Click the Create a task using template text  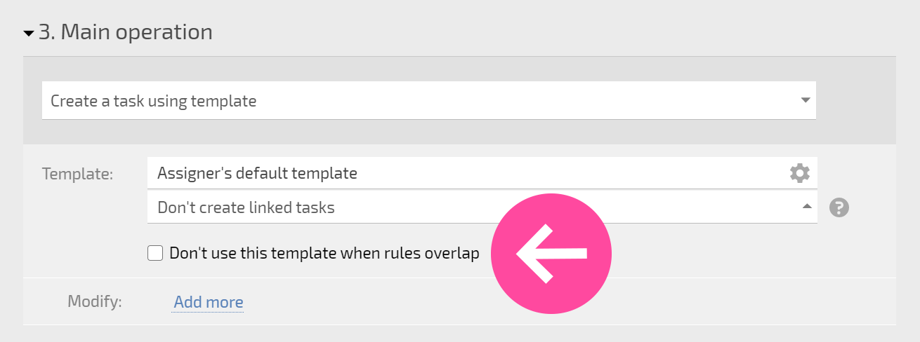click(x=154, y=101)
